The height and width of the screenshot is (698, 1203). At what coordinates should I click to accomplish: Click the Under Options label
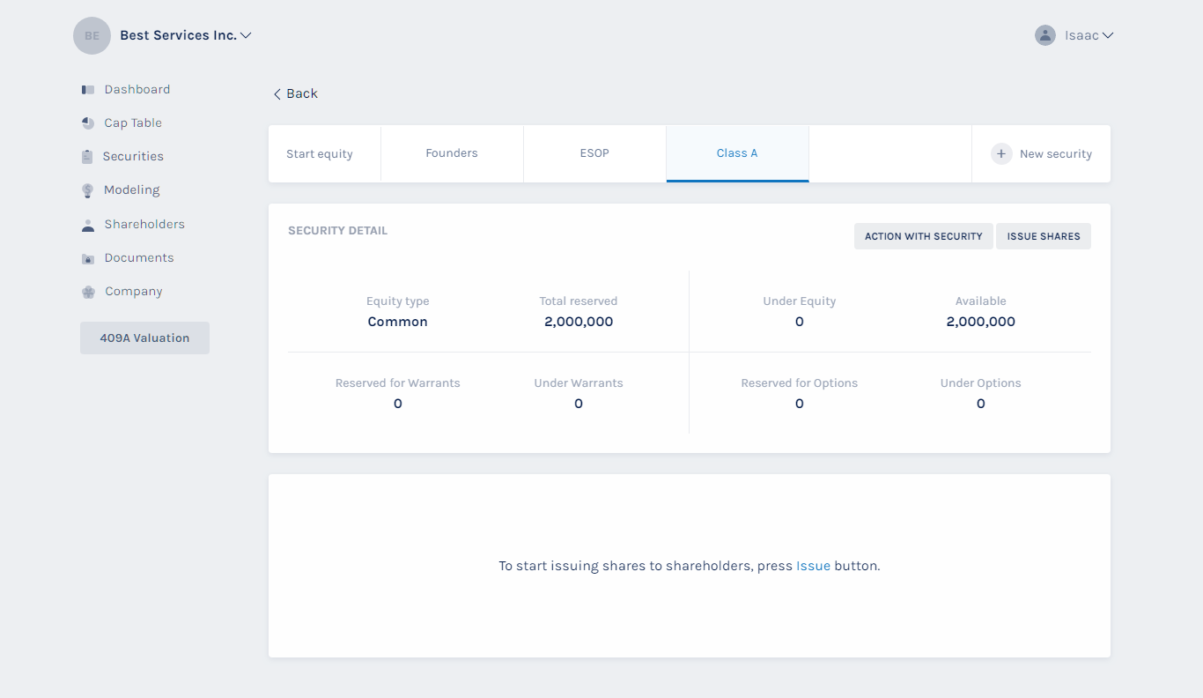click(981, 383)
